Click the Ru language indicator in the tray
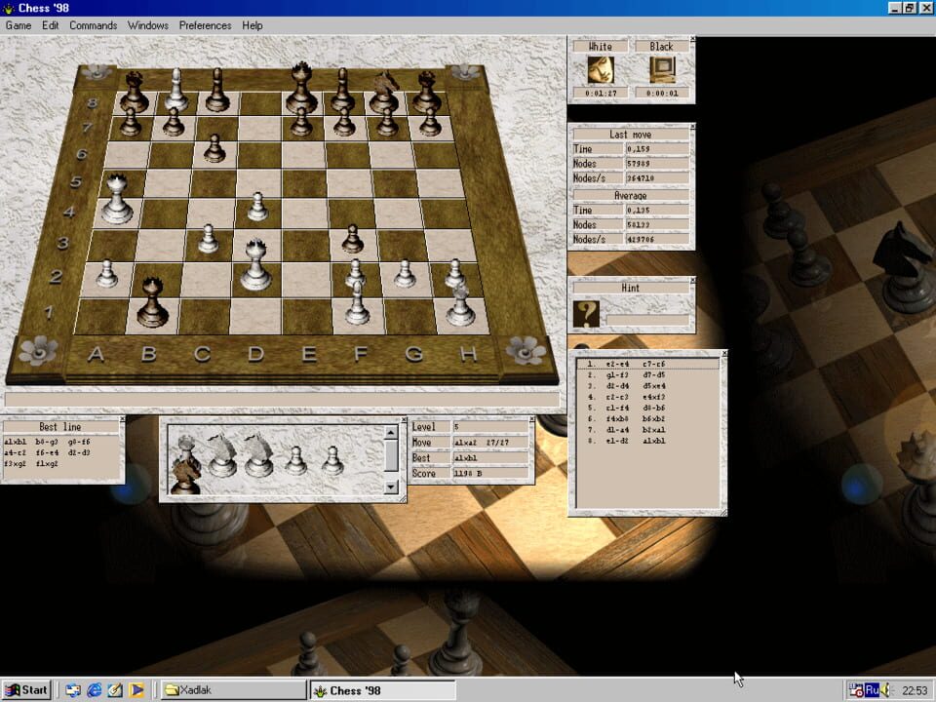The height and width of the screenshot is (702, 936). [872, 689]
